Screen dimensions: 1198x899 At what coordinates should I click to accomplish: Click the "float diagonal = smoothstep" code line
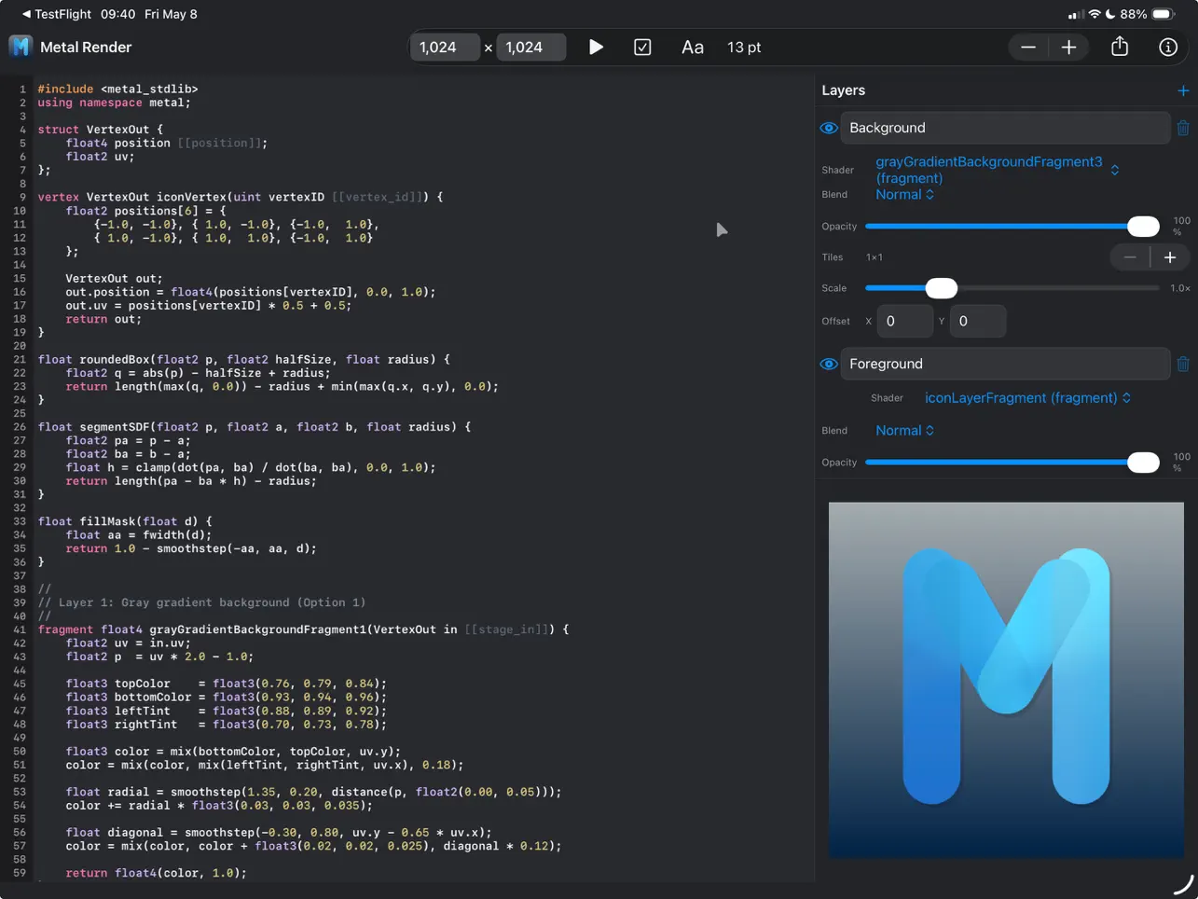pos(278,833)
